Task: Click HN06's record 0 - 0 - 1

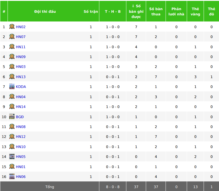Action: (113, 176)
